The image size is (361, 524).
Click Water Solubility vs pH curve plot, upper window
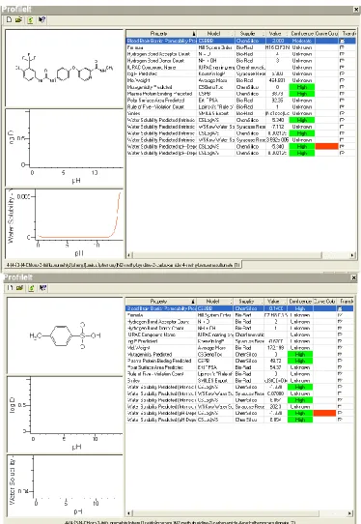click(x=65, y=223)
